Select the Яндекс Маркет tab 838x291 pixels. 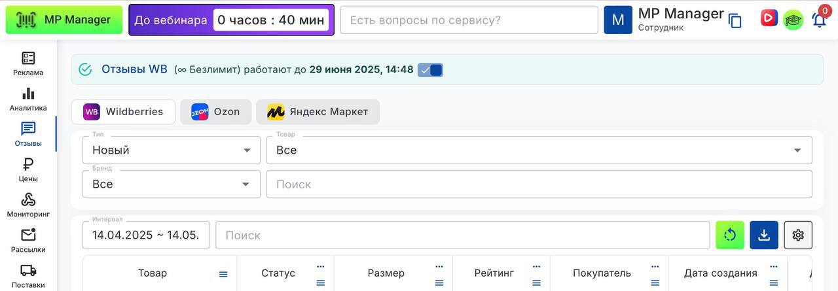[318, 112]
